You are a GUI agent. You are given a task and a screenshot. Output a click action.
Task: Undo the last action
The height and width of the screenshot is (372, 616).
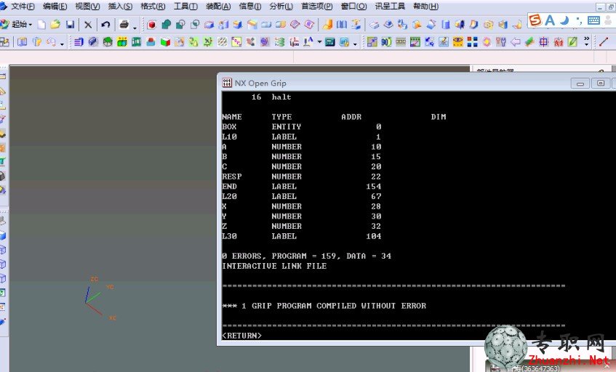click(x=105, y=24)
